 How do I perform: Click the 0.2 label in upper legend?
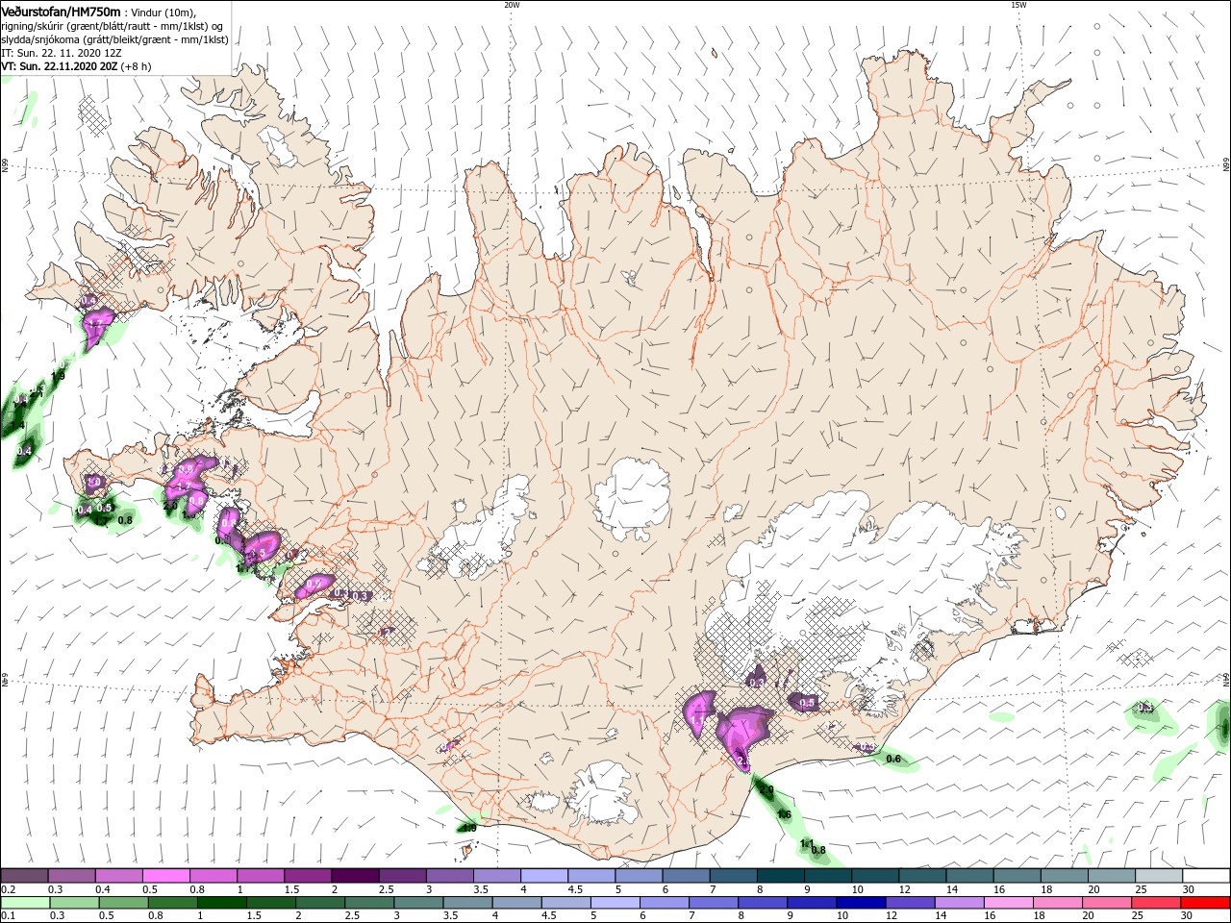(8, 889)
